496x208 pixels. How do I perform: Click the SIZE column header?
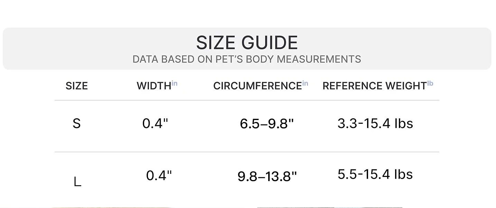(x=77, y=86)
